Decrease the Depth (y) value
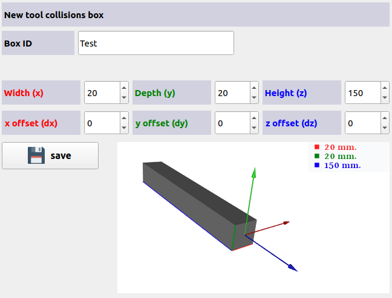 pos(254,98)
